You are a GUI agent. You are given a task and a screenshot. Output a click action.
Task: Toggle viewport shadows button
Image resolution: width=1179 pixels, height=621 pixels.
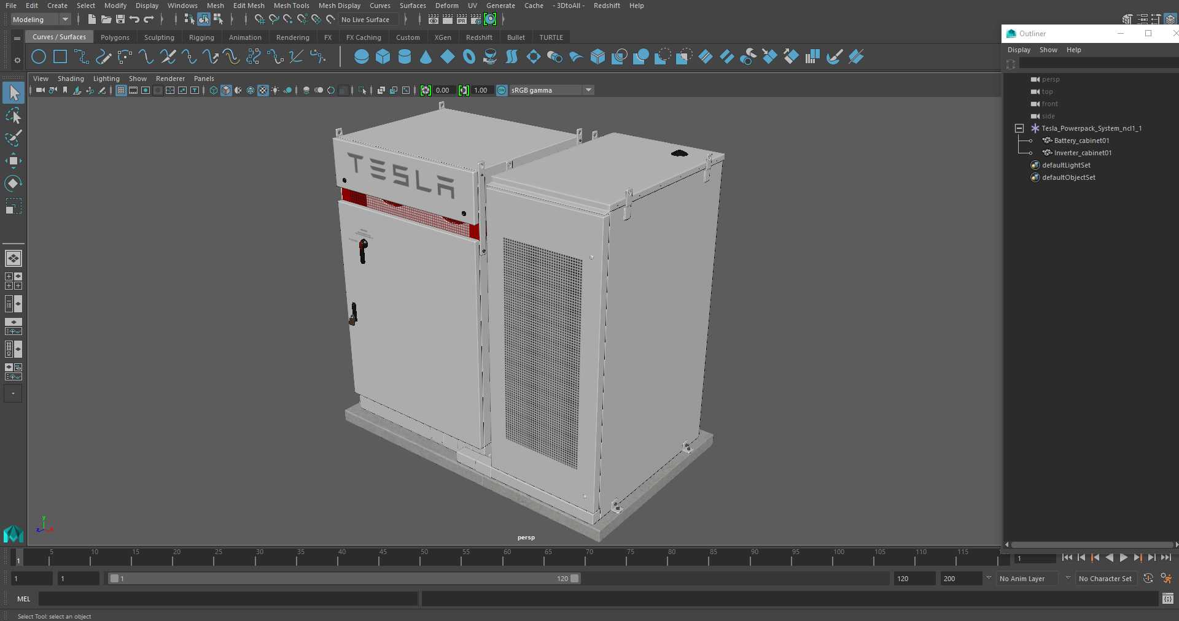(287, 90)
